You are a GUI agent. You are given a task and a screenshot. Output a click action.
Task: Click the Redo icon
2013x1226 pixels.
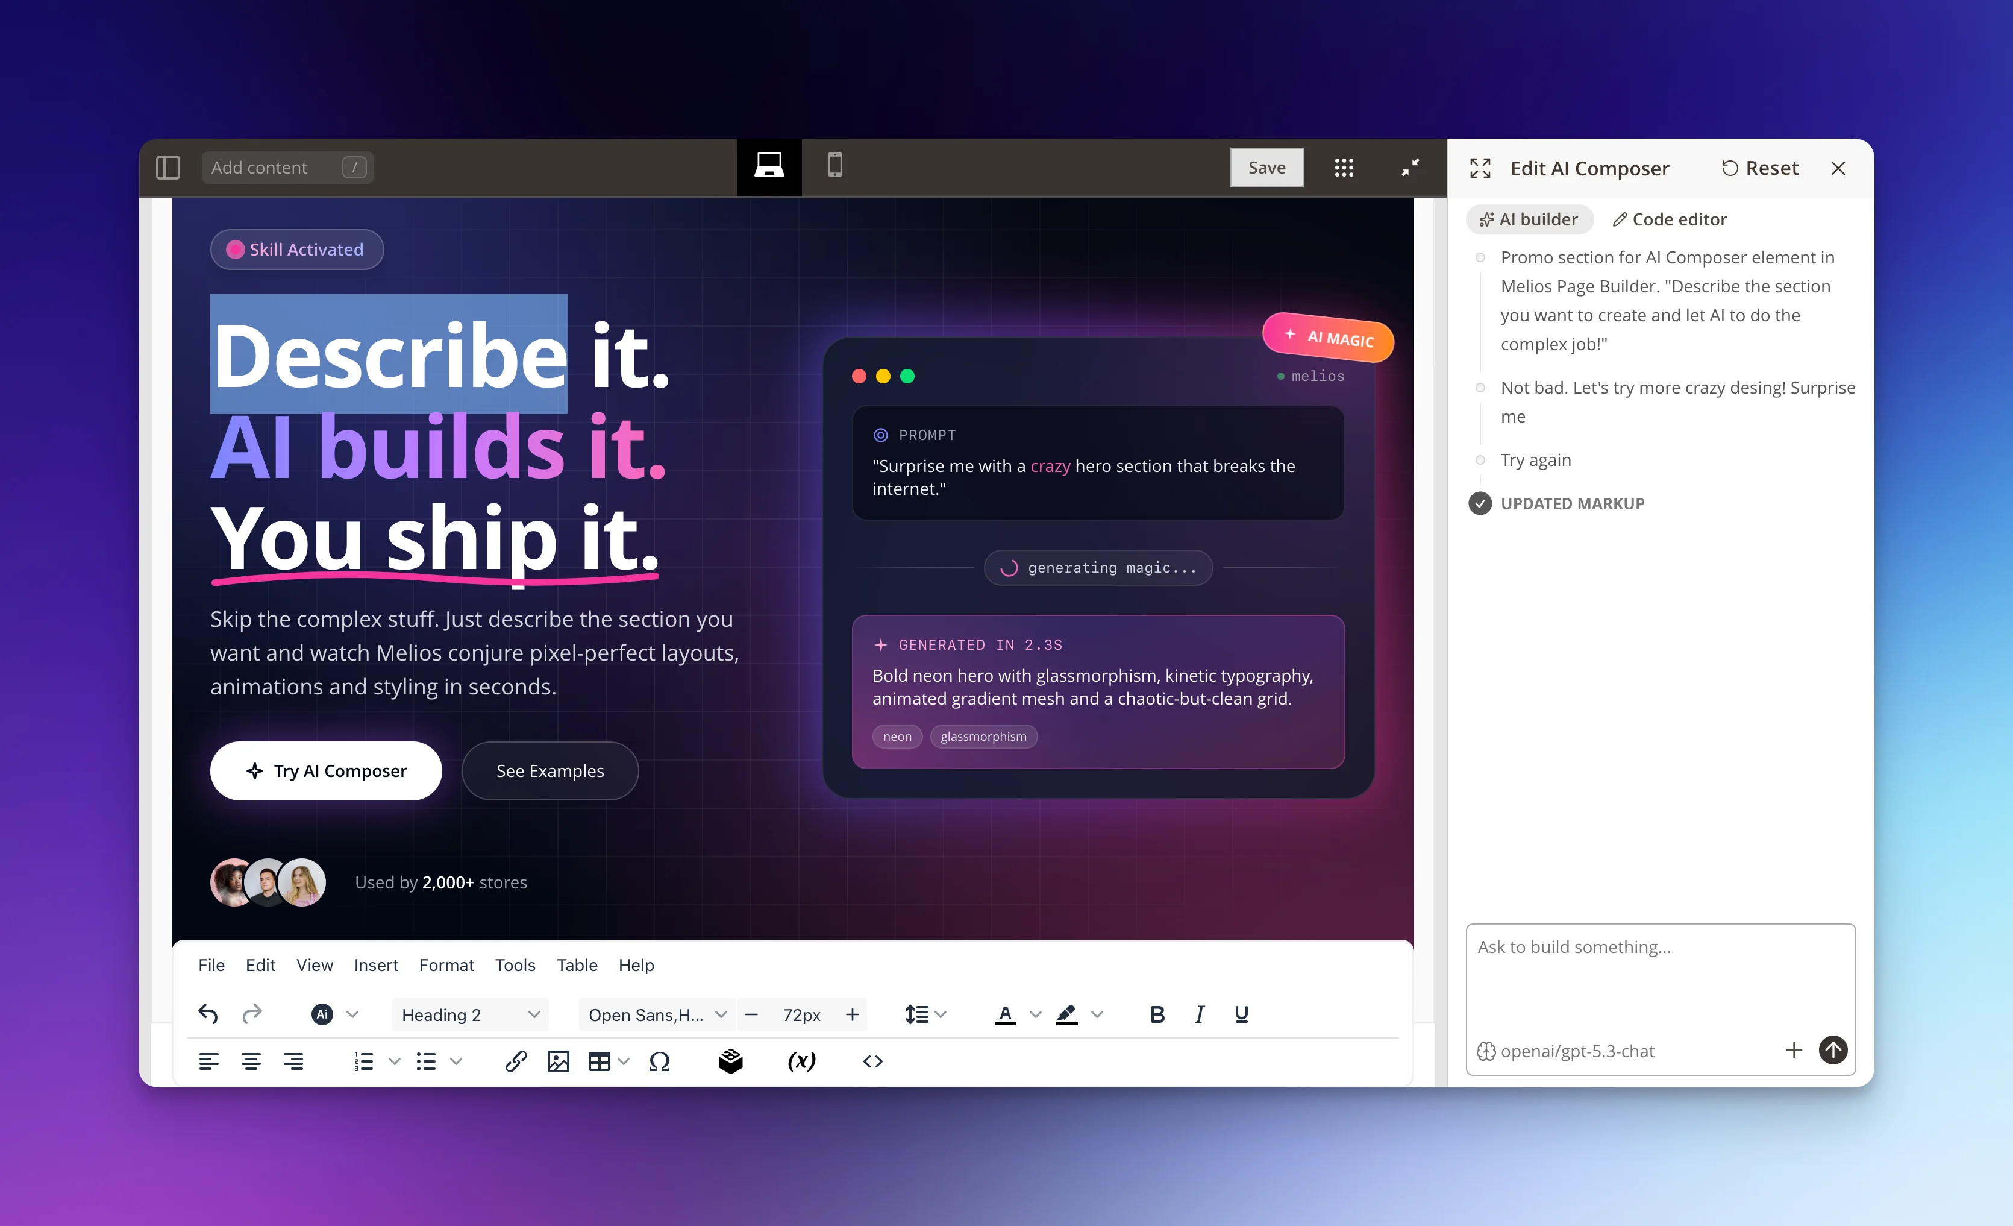(x=252, y=1014)
